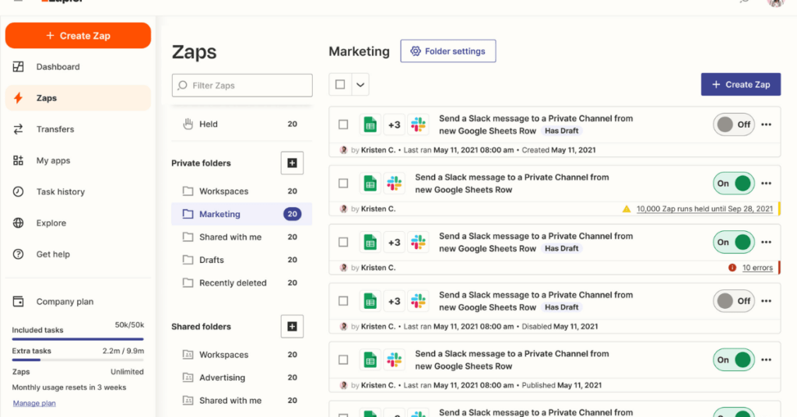
Task: Click the Folder settings button
Action: click(448, 51)
